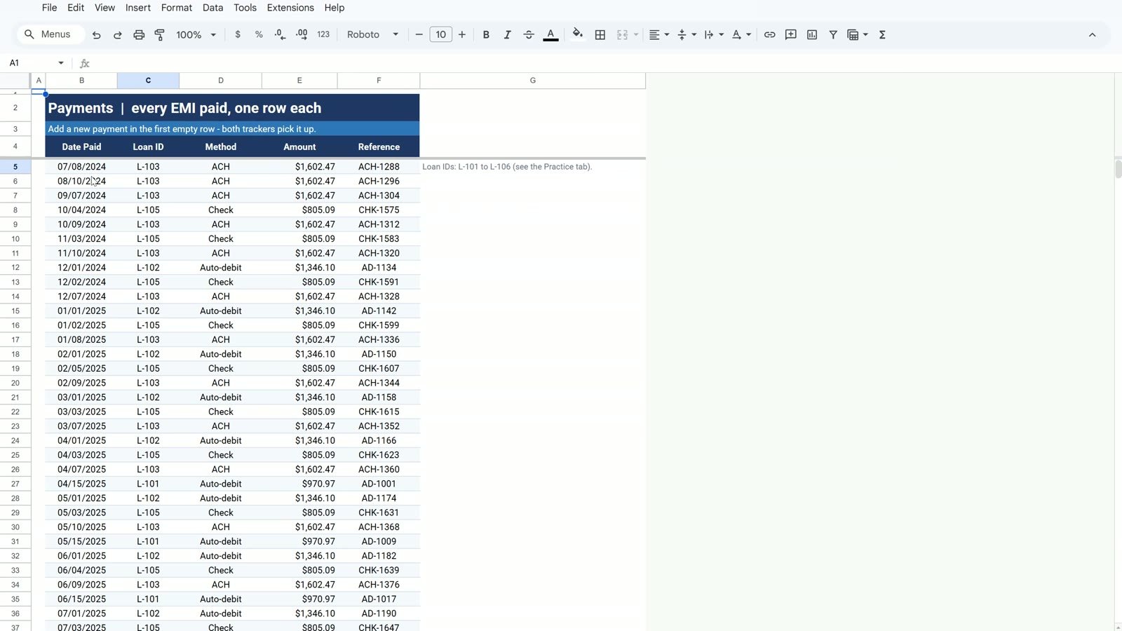The image size is (1122, 631).
Task: Insert a link
Action: click(x=769, y=34)
